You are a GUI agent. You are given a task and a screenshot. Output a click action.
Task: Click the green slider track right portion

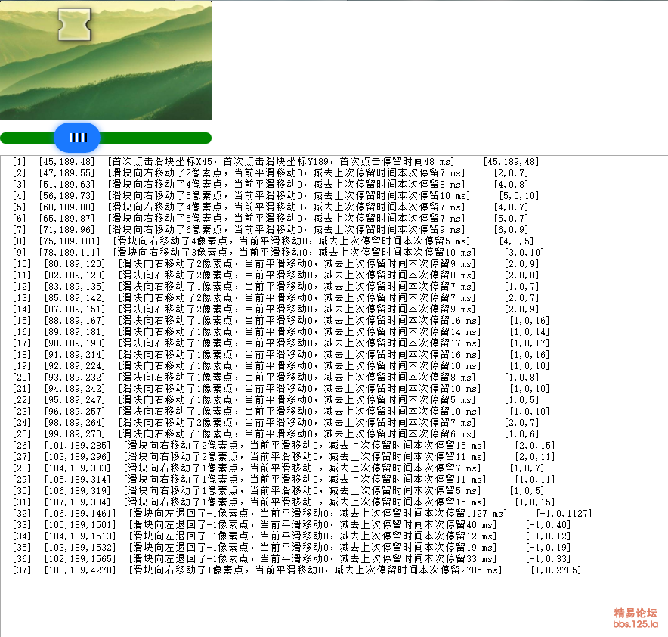pos(156,138)
